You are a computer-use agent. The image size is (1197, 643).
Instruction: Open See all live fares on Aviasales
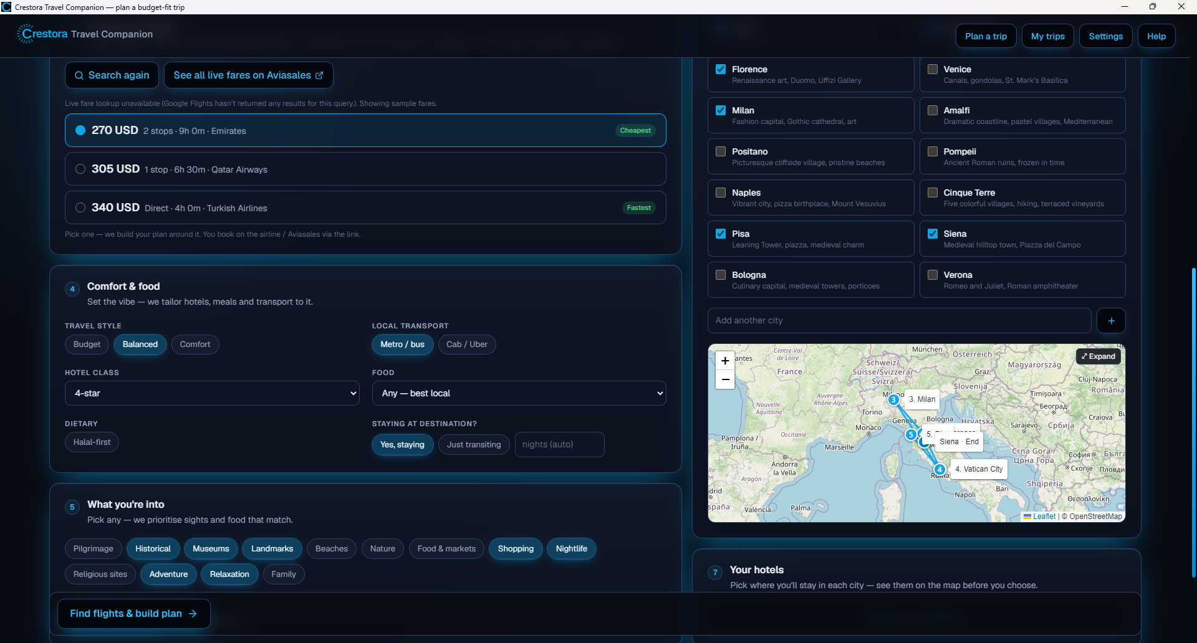tap(248, 75)
